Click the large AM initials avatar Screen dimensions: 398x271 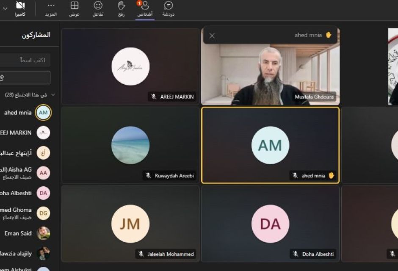pos(270,145)
